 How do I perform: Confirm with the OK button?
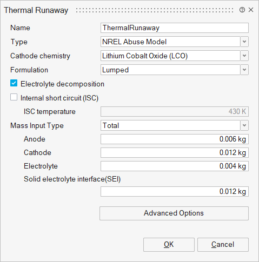pyautogui.click(x=169, y=245)
